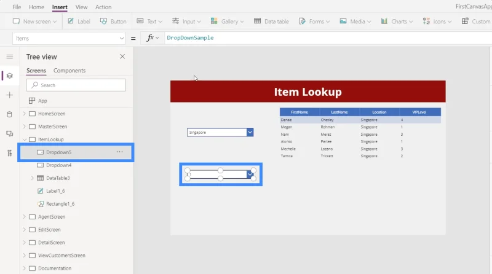This screenshot has height=274, width=492.
Task: Open the Text controls dropdown
Action: click(149, 22)
